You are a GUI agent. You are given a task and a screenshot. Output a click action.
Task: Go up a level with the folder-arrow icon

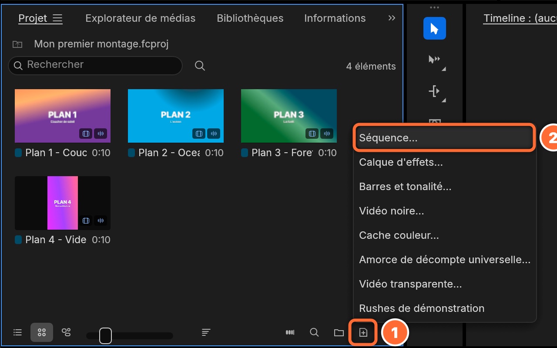[17, 44]
